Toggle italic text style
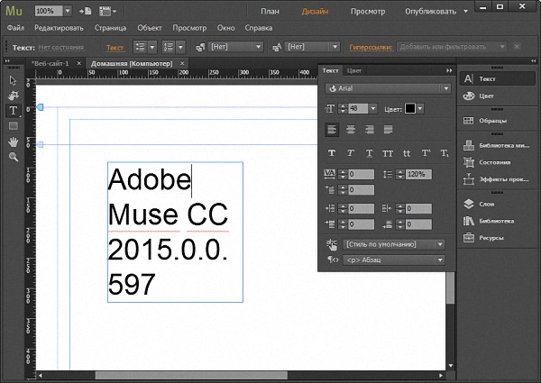 [351, 153]
